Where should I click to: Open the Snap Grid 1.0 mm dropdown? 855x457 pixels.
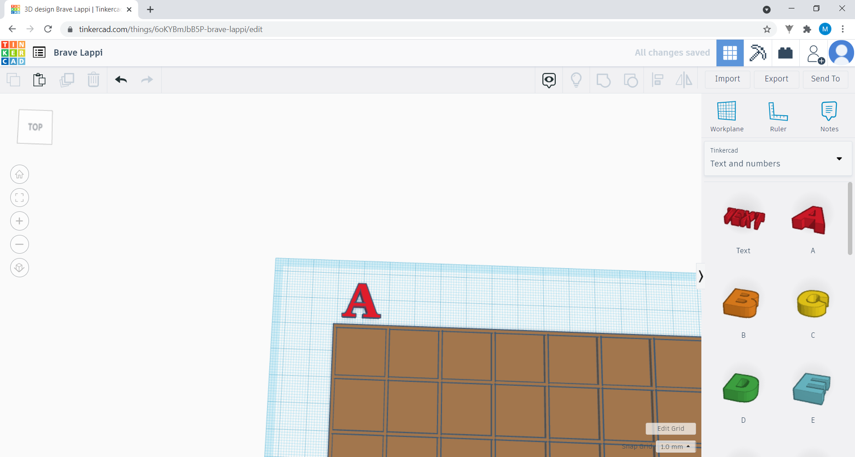point(676,447)
